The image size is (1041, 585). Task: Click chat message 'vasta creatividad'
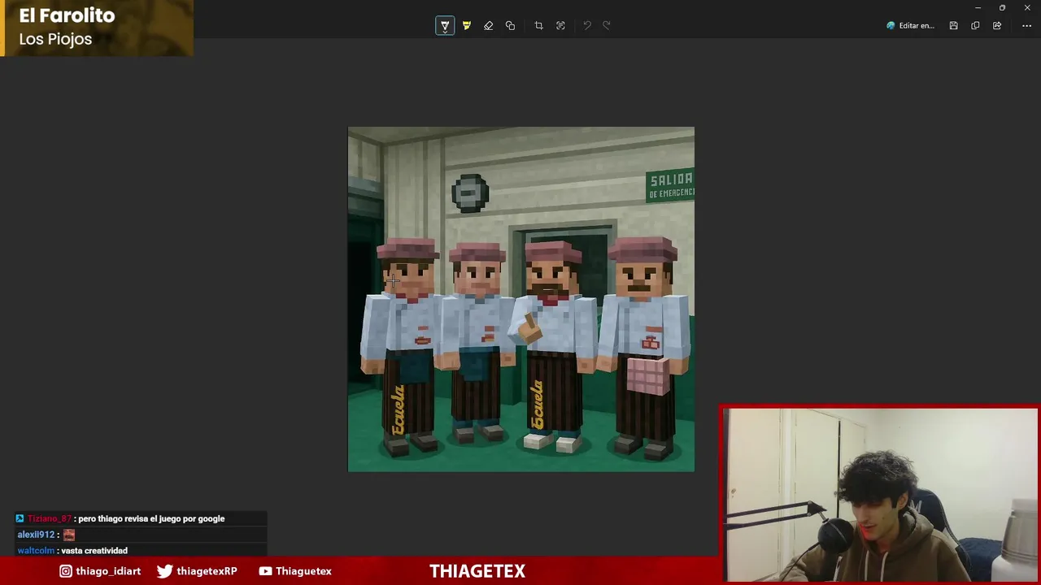(94, 550)
